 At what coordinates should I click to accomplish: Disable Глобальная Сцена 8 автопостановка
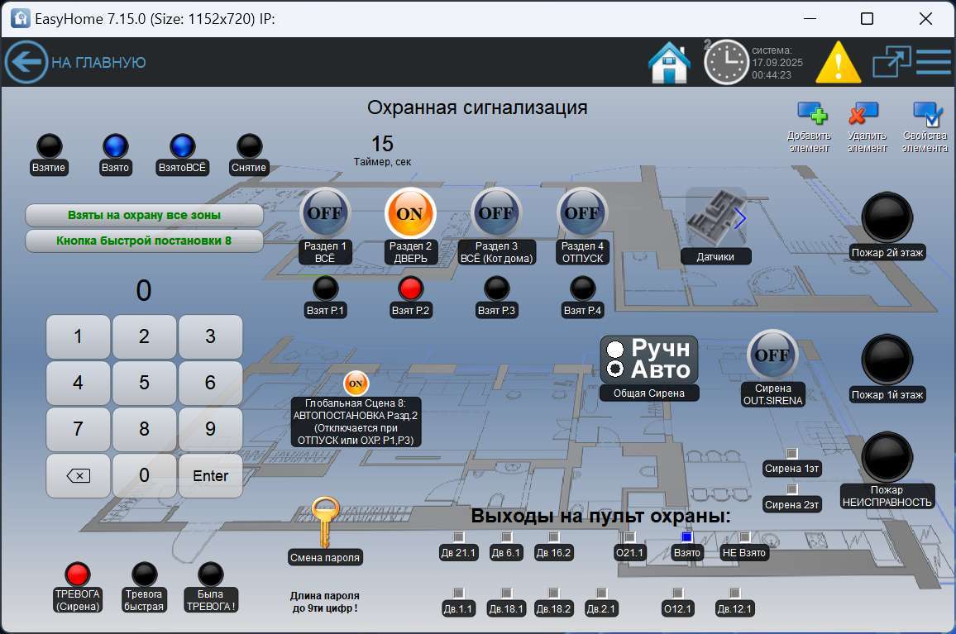[x=356, y=383]
